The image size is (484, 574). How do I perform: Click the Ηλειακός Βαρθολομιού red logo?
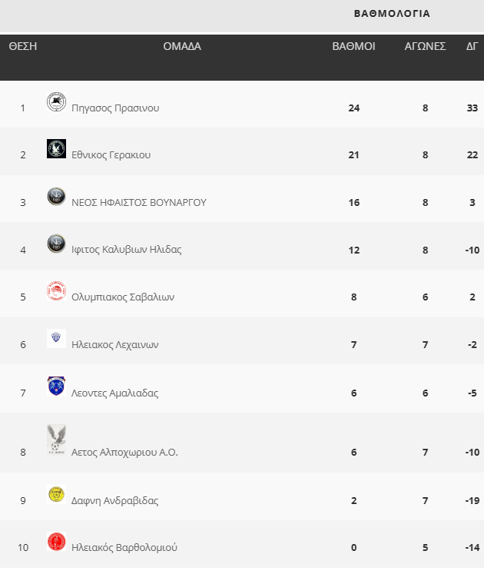[x=56, y=542]
